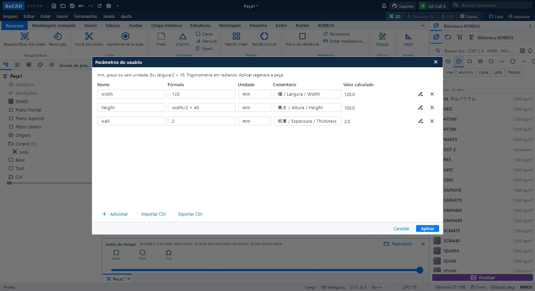Screen dimensions: 535x291
Task: Select the Ressalto/Base Extrudado tool
Action: 25,39
